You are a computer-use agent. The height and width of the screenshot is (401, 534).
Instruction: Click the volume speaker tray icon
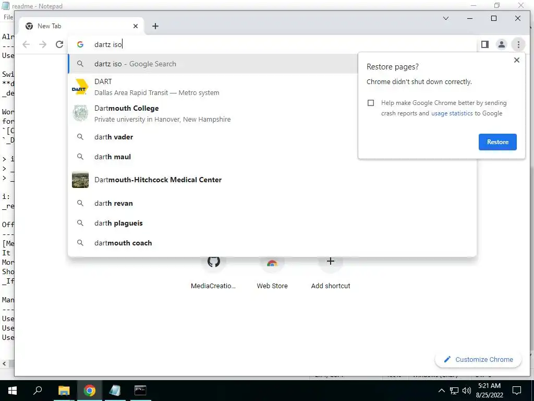[x=467, y=391]
